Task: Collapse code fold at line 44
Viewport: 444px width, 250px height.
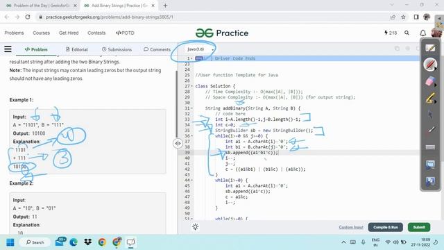Action: 191,181
